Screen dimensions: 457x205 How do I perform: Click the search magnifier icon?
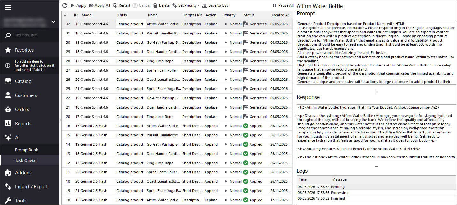tap(8, 35)
